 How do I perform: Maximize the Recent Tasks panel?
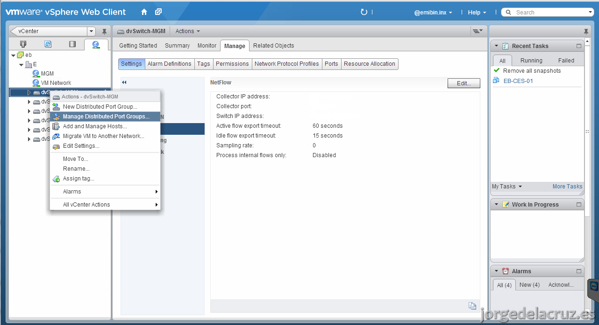click(579, 46)
